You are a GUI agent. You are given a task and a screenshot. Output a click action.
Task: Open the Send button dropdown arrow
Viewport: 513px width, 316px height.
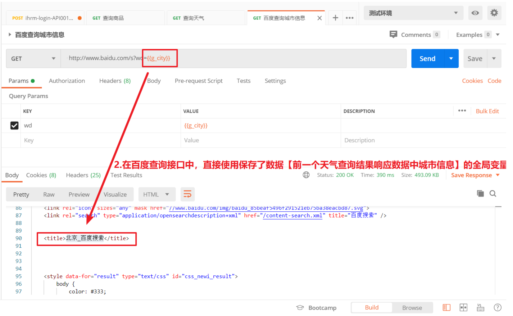click(x=451, y=58)
